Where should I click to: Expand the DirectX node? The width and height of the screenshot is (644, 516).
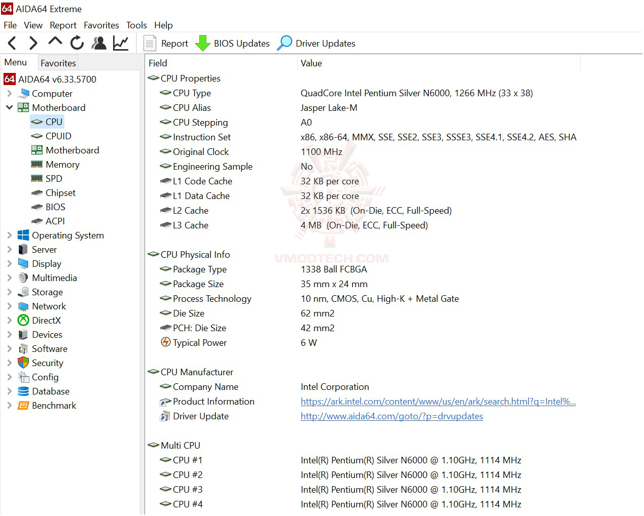click(9, 321)
